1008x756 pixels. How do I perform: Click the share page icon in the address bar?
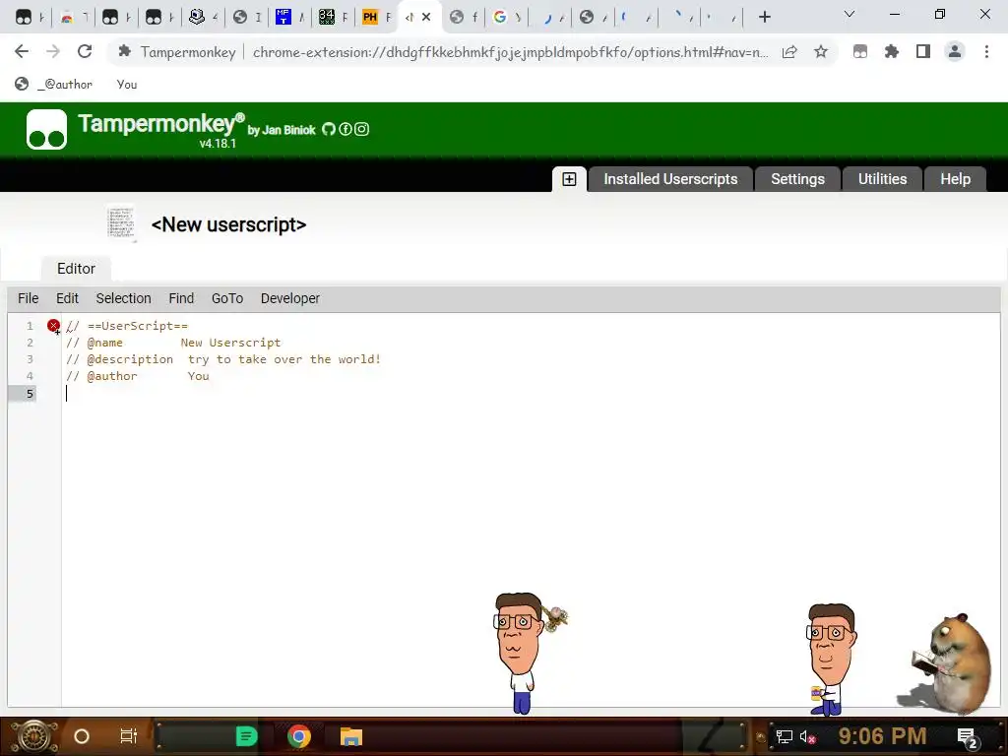point(789,52)
